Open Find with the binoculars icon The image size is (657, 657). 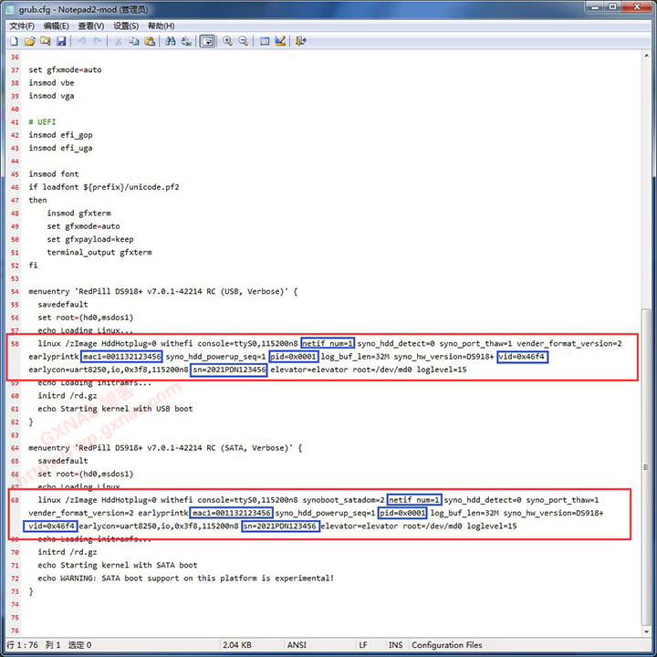pos(171,42)
